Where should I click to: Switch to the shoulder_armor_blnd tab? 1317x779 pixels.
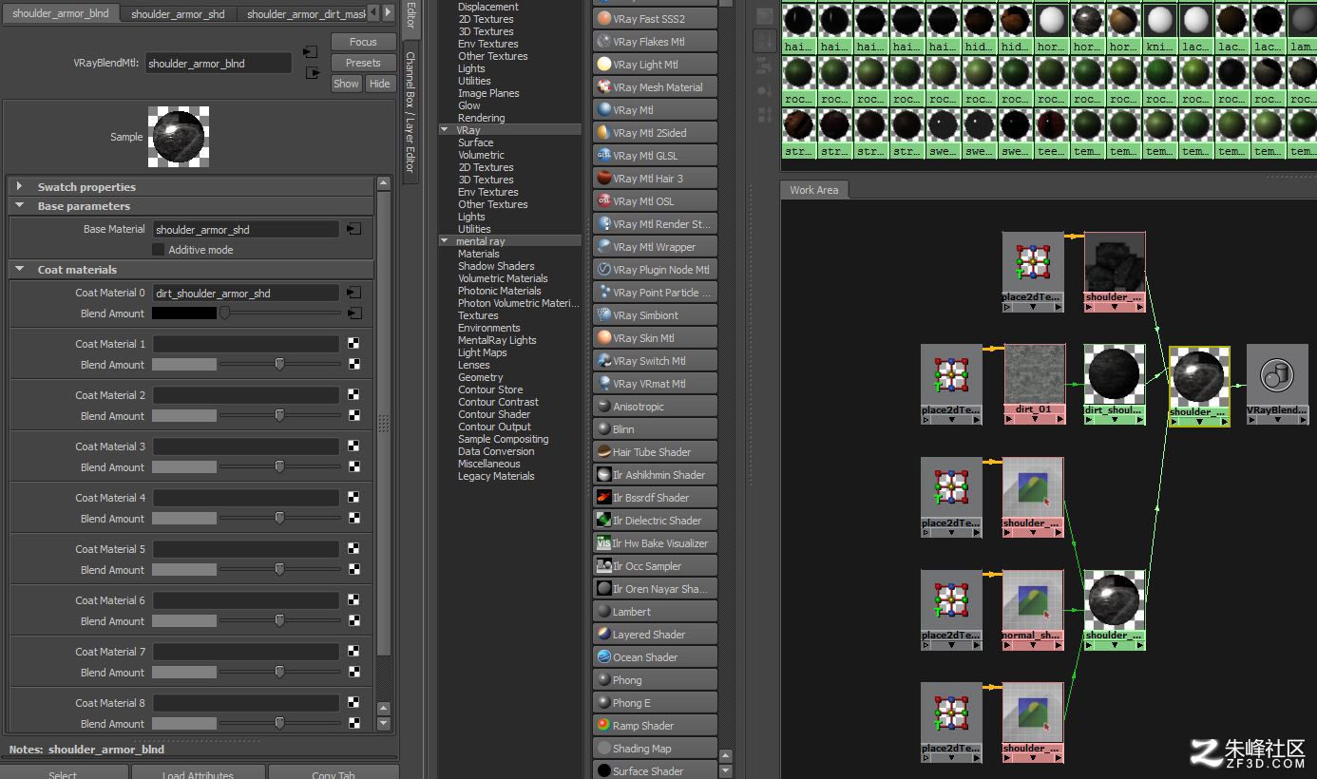pyautogui.click(x=61, y=14)
